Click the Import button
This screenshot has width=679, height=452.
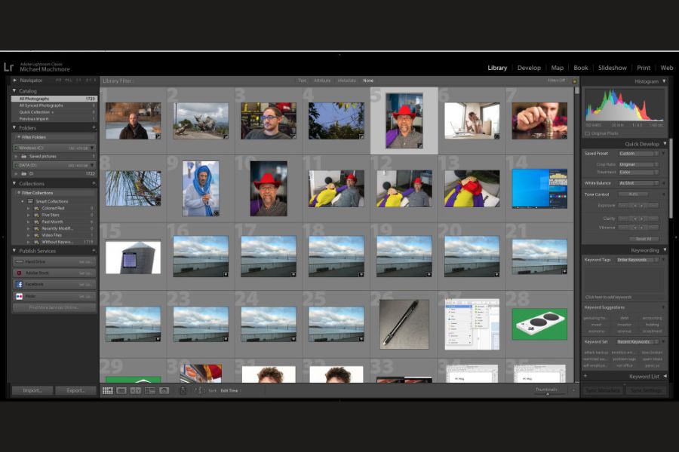[x=32, y=391]
